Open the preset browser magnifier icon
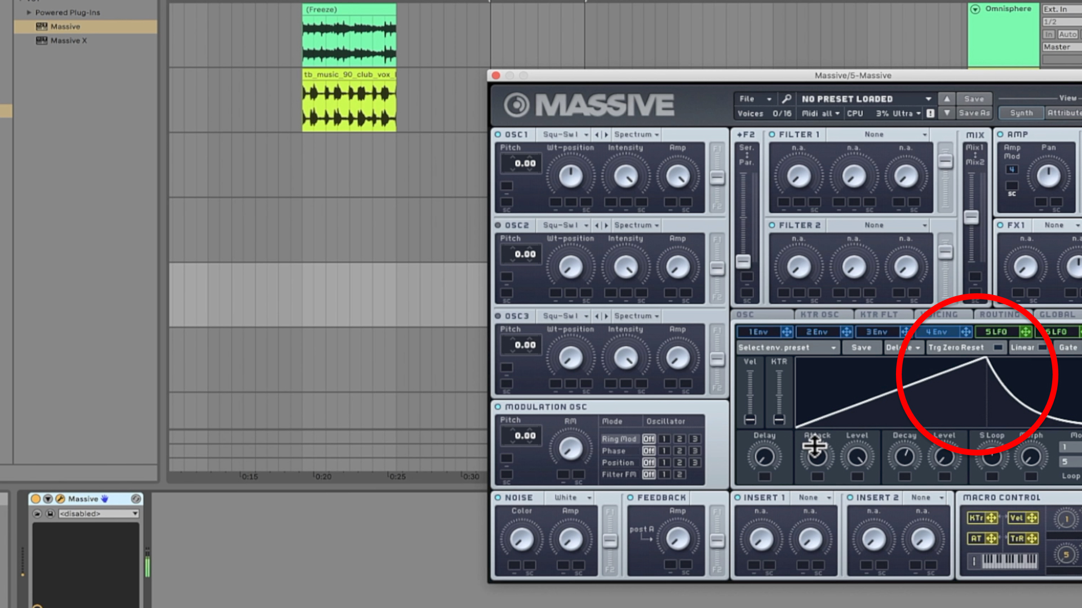Viewport: 1082px width, 608px height. coord(786,99)
